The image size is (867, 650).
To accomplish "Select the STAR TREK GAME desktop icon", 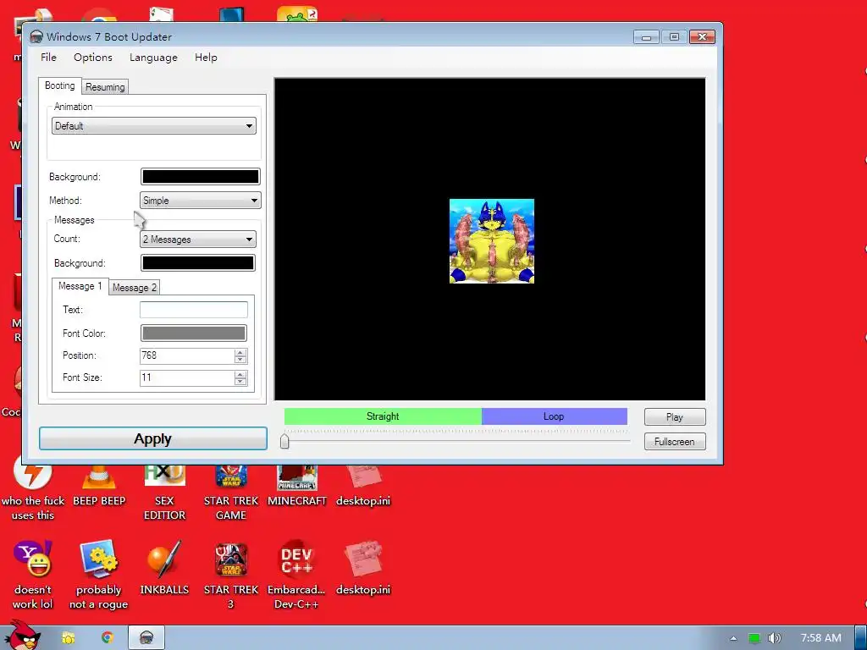I will (x=231, y=493).
